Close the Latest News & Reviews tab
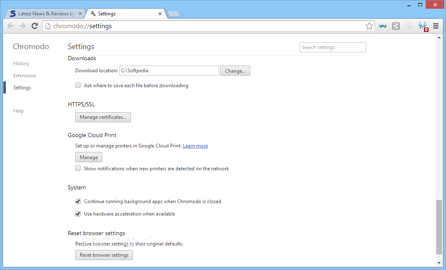 point(80,14)
